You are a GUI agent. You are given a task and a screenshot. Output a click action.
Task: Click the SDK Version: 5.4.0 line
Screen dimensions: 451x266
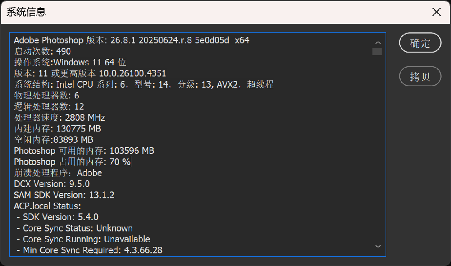[58, 217]
